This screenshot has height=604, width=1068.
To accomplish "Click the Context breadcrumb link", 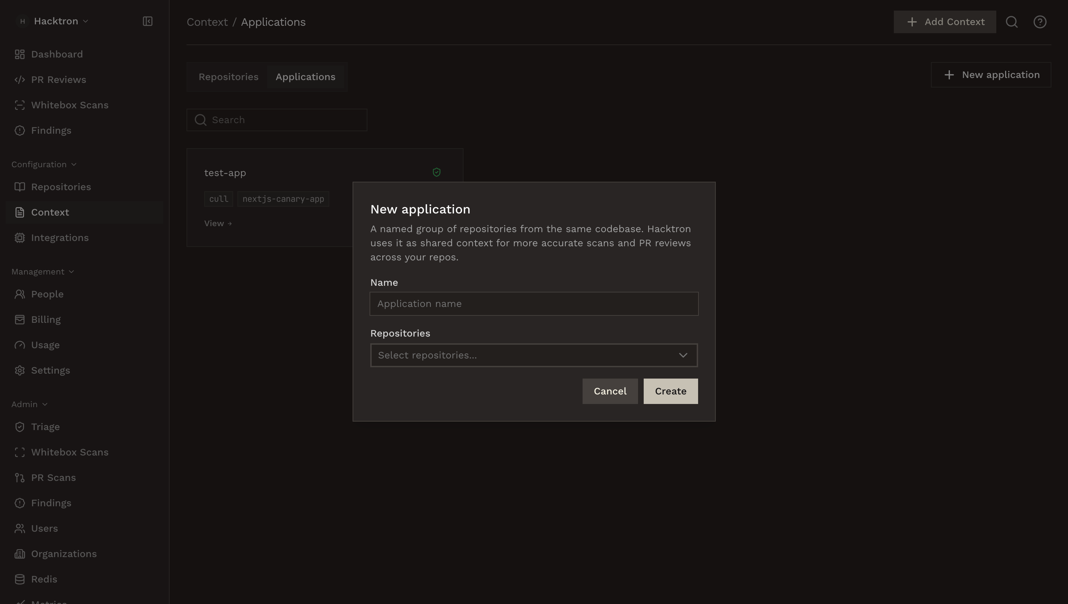I will [x=207, y=22].
